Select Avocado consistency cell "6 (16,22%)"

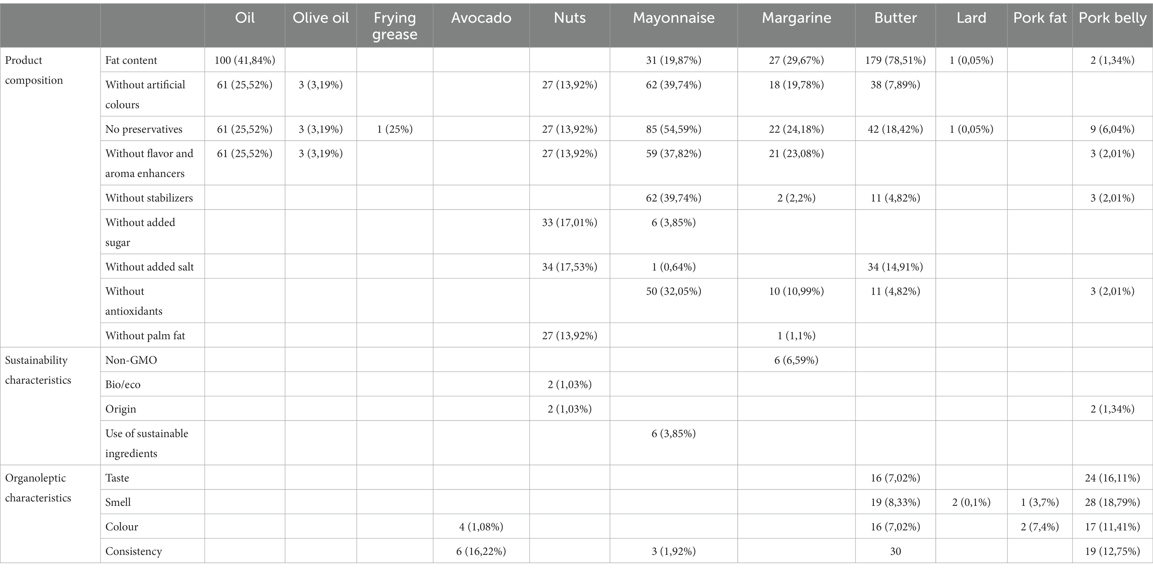[x=481, y=552]
